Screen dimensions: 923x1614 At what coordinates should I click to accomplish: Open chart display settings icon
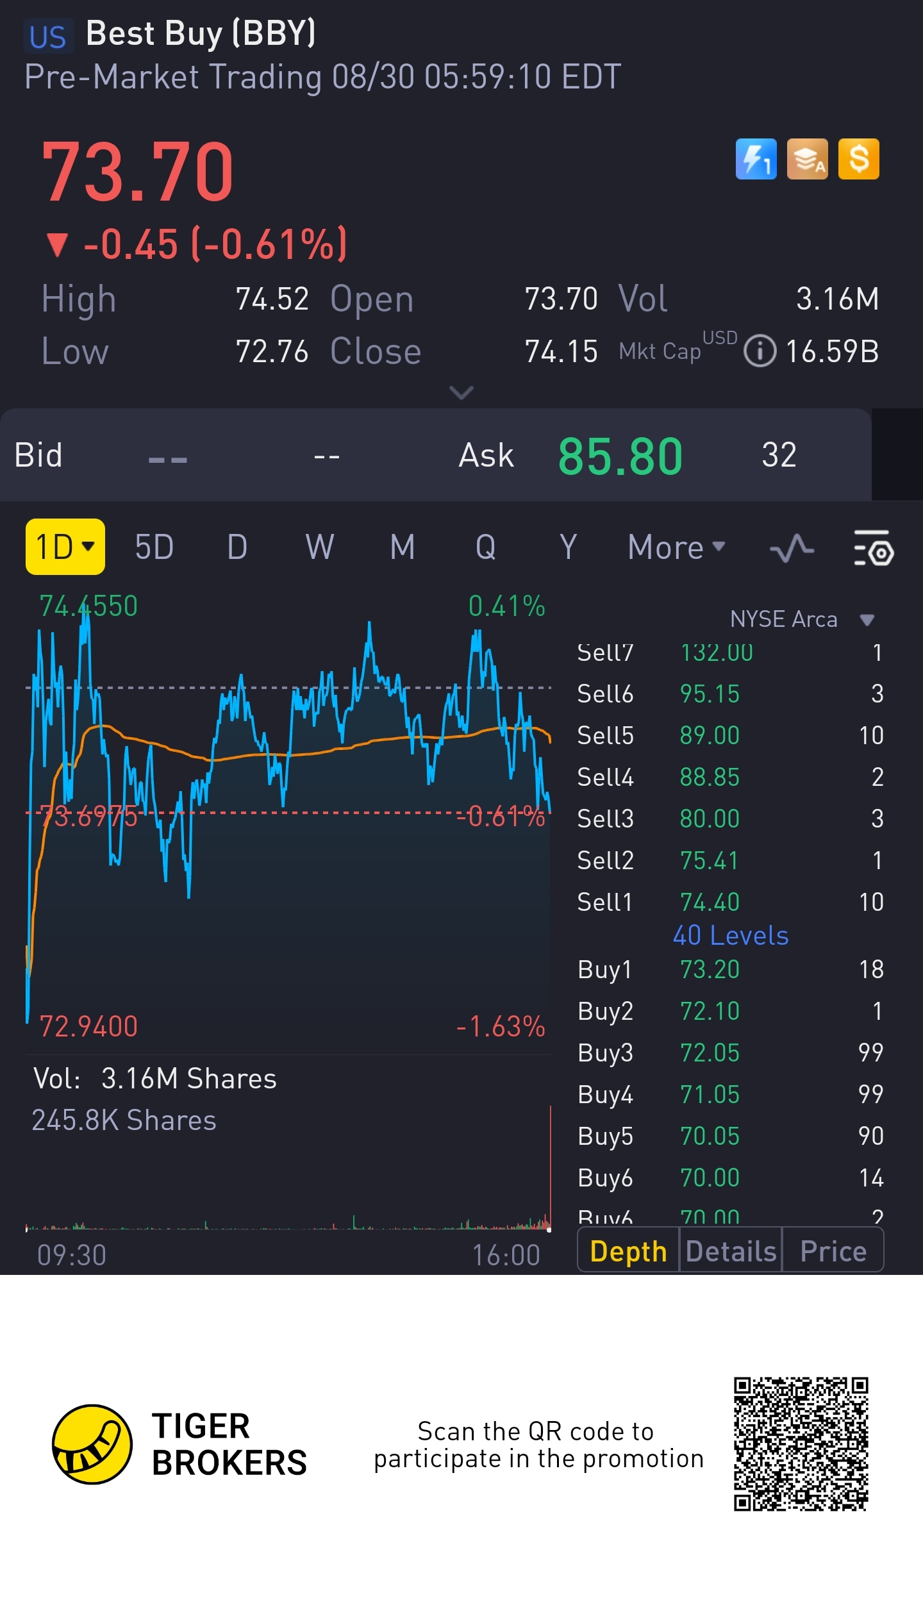click(x=874, y=548)
